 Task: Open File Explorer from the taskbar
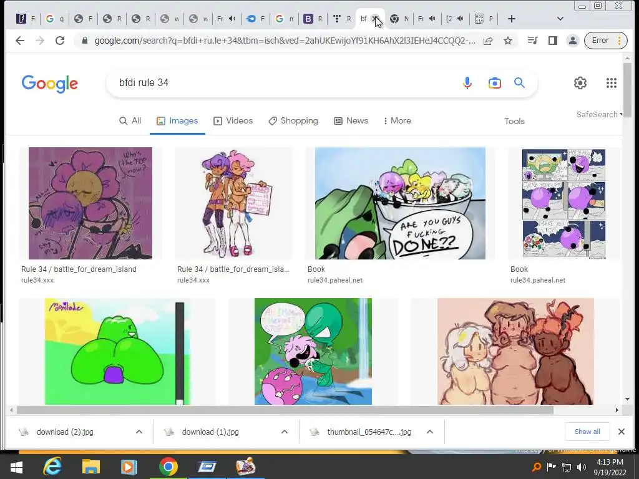click(x=91, y=467)
